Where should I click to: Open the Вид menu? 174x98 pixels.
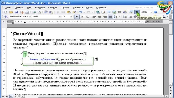click(29, 8)
